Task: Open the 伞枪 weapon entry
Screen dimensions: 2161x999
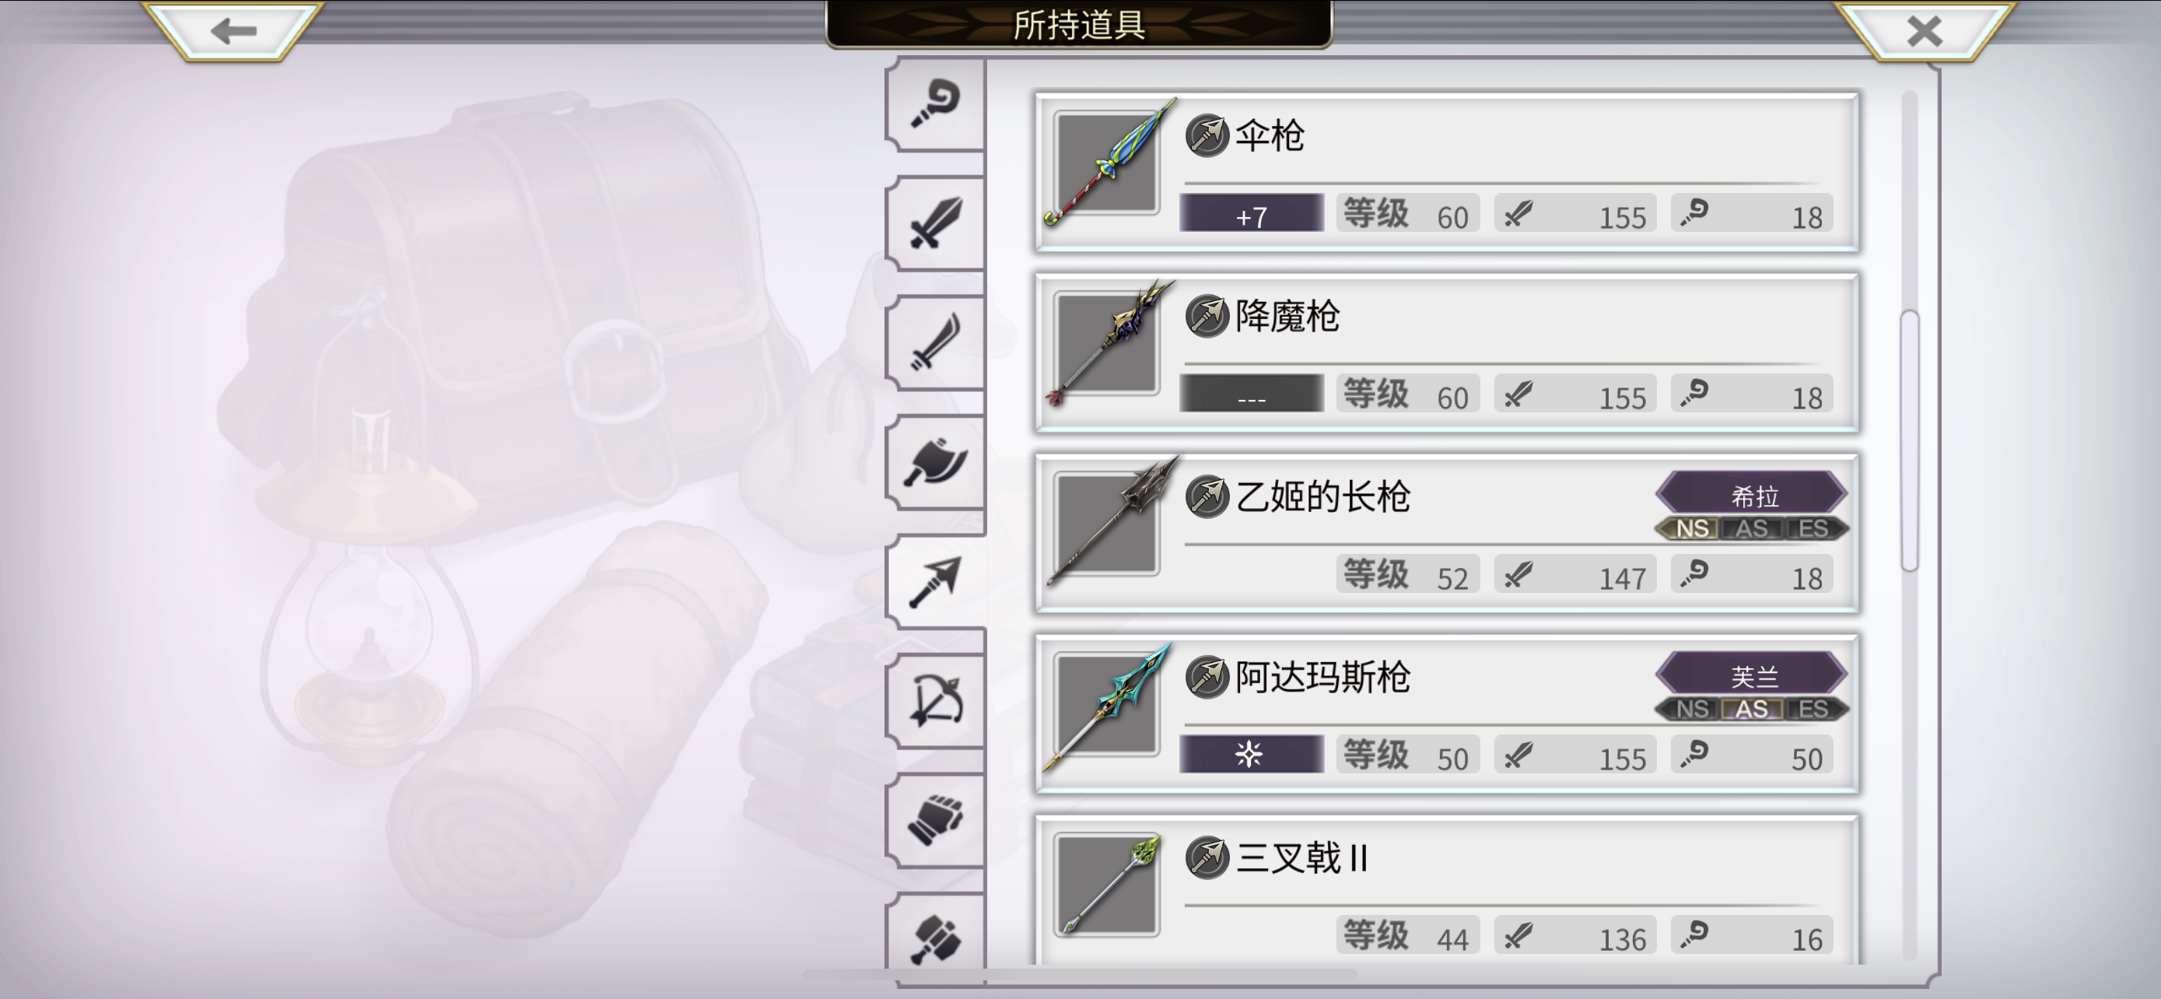Action: 1447,172
